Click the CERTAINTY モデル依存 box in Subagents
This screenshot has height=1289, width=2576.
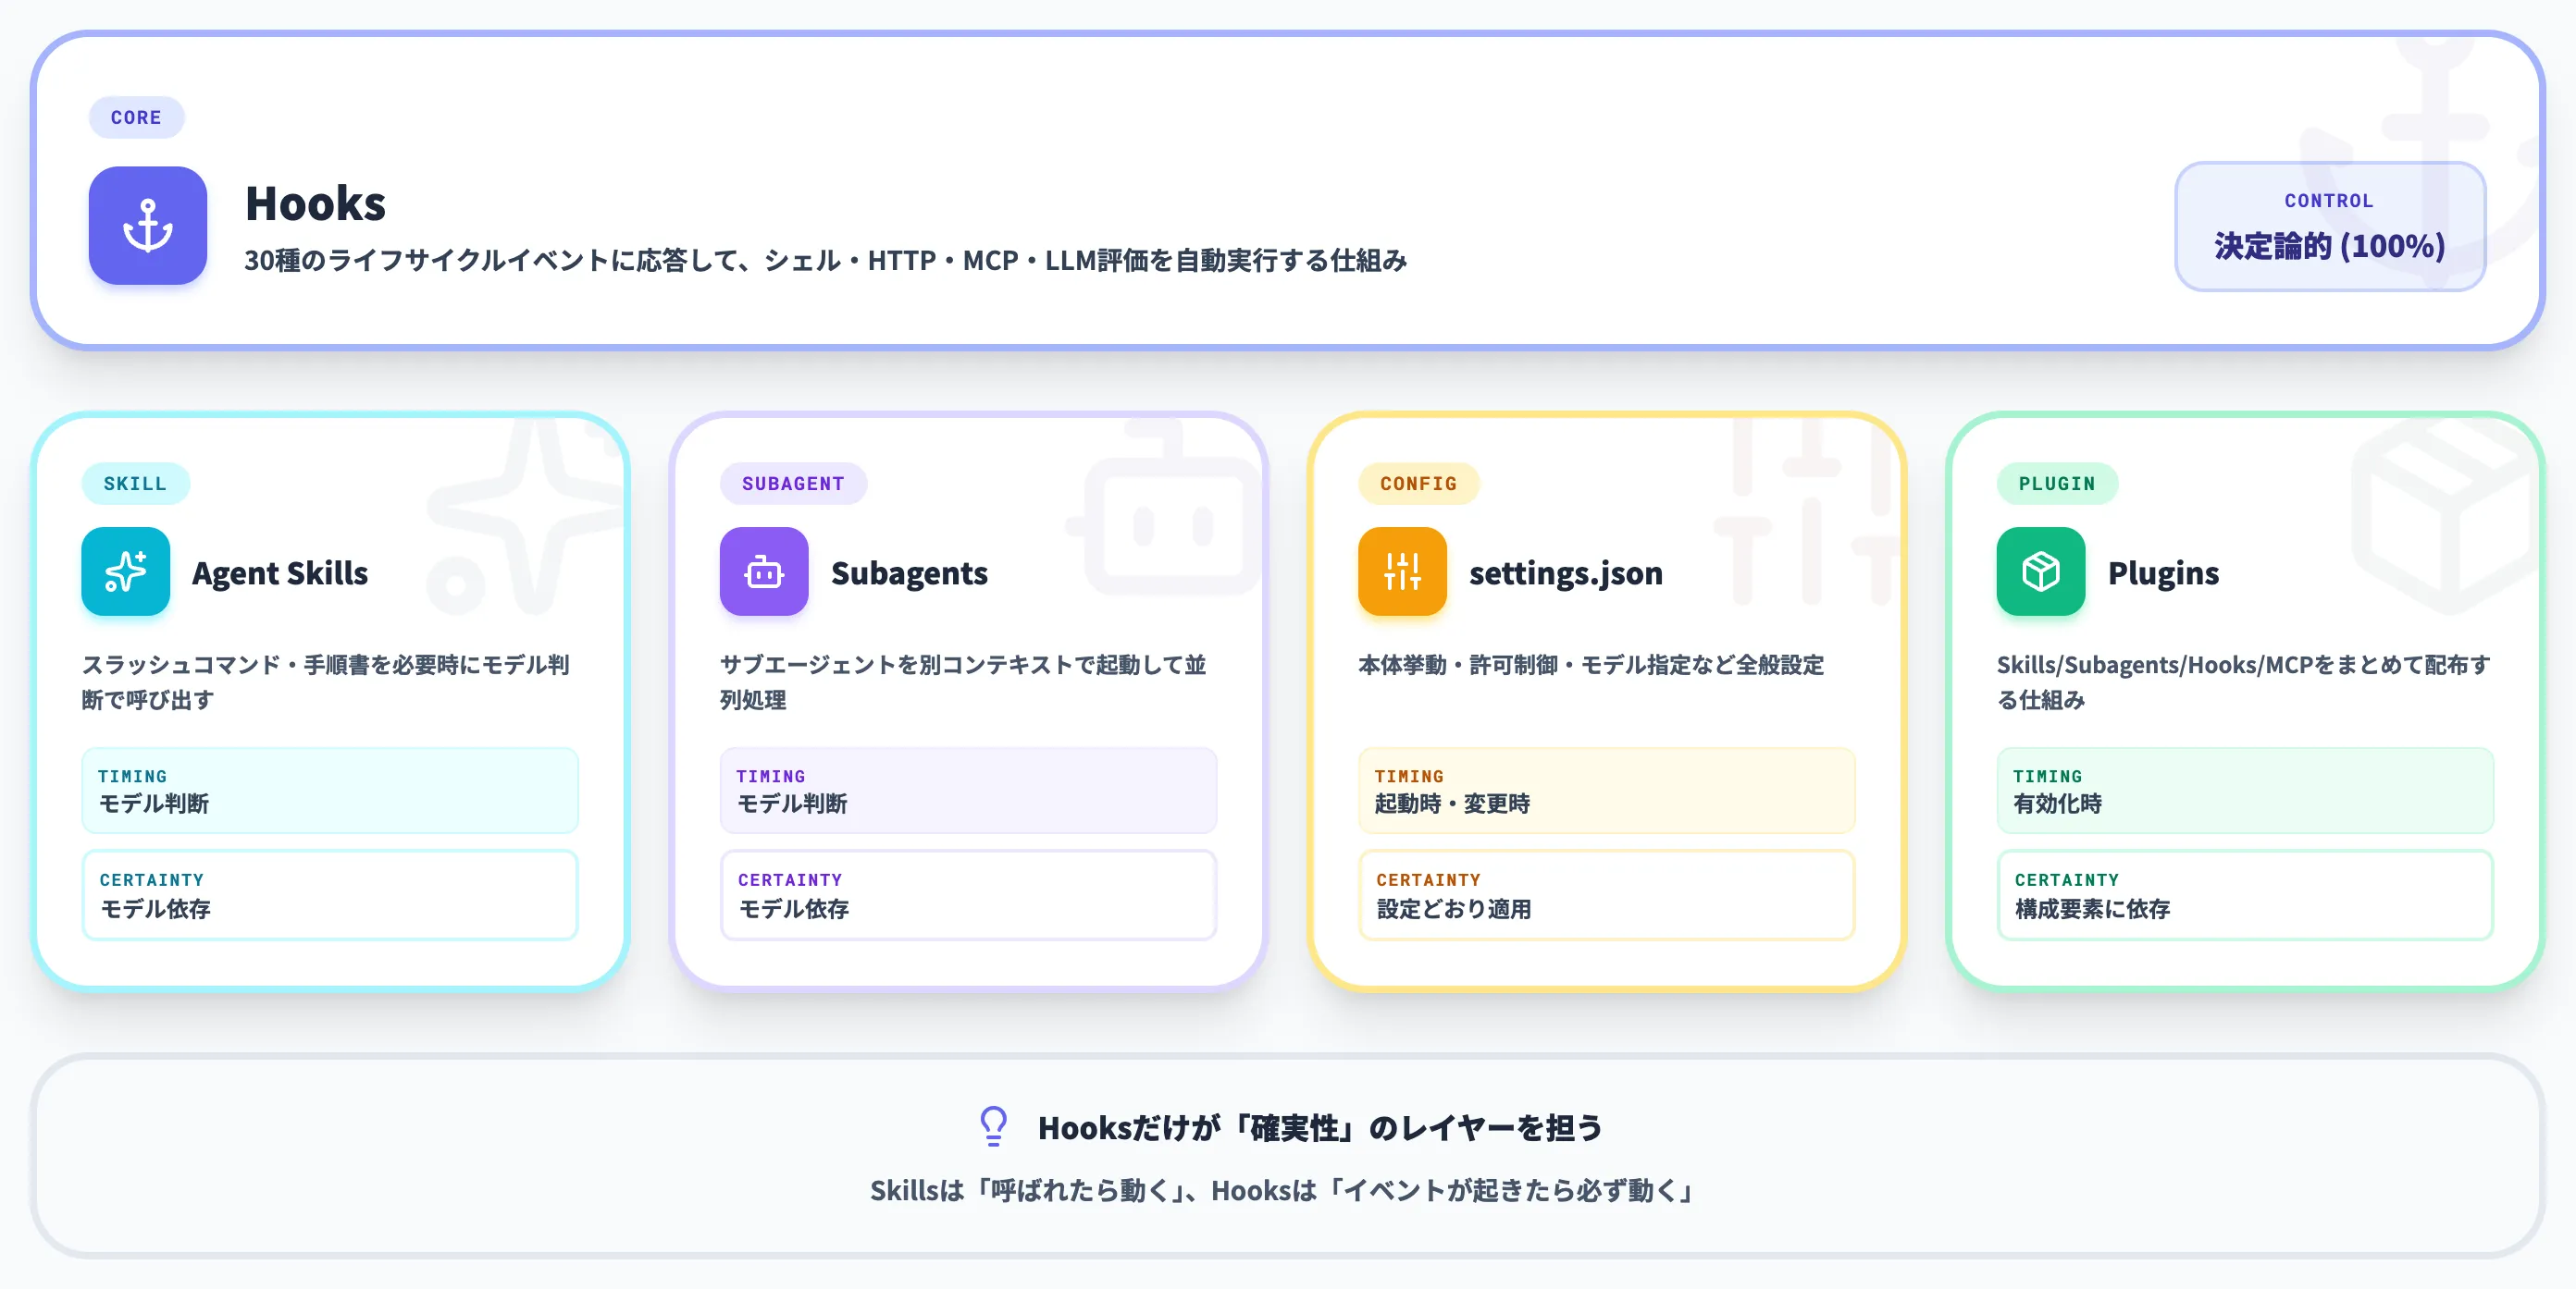click(x=968, y=894)
